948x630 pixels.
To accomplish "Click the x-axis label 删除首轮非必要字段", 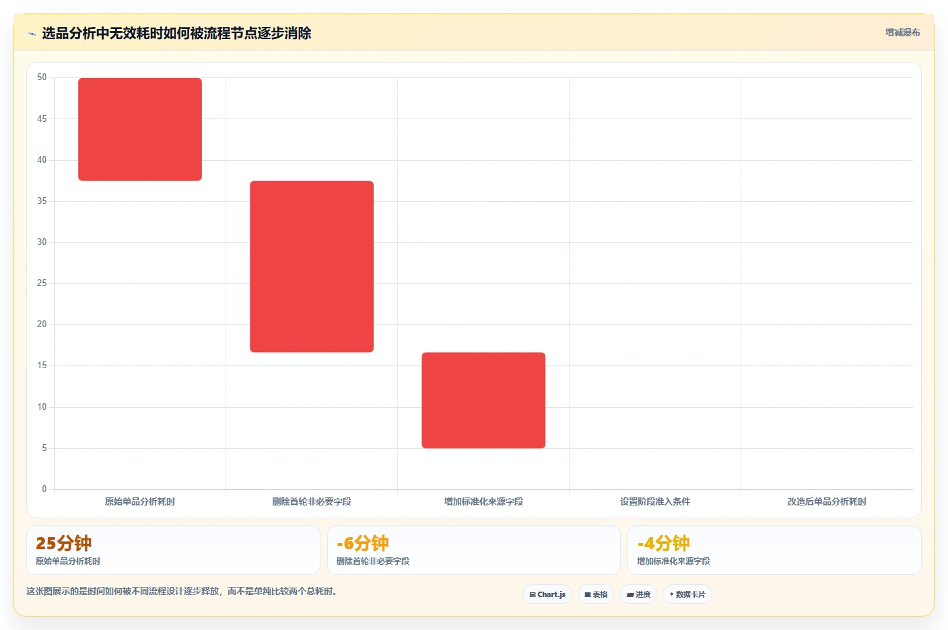I will [x=312, y=501].
